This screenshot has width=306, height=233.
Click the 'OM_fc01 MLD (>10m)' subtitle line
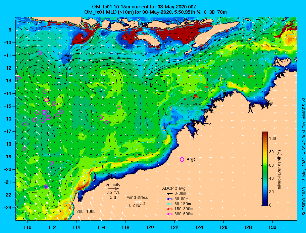(155, 12)
